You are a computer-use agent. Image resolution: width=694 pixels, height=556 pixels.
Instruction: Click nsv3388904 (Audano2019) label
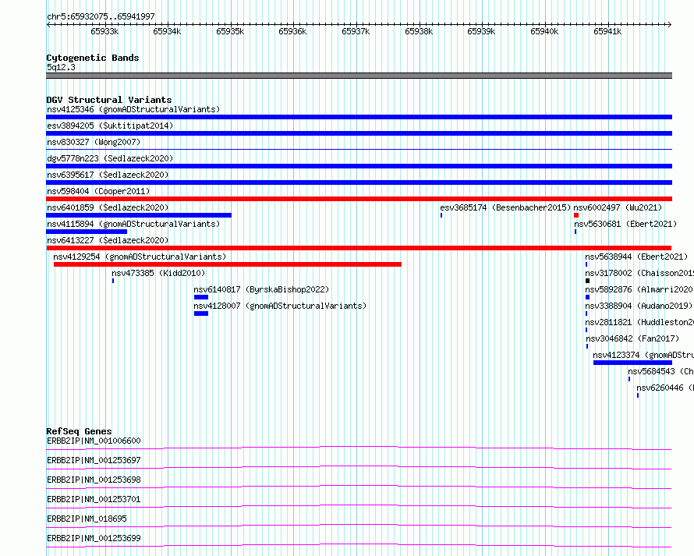point(638,306)
